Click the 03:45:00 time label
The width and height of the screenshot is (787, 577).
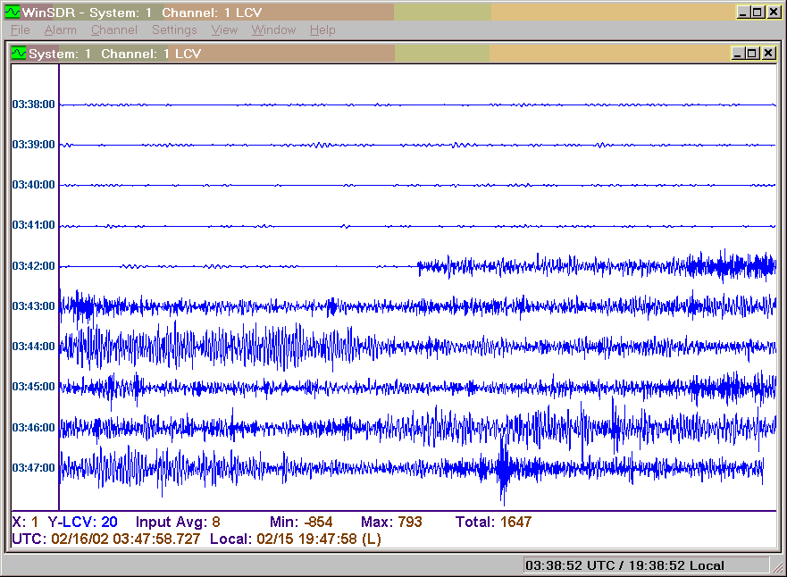[34, 387]
